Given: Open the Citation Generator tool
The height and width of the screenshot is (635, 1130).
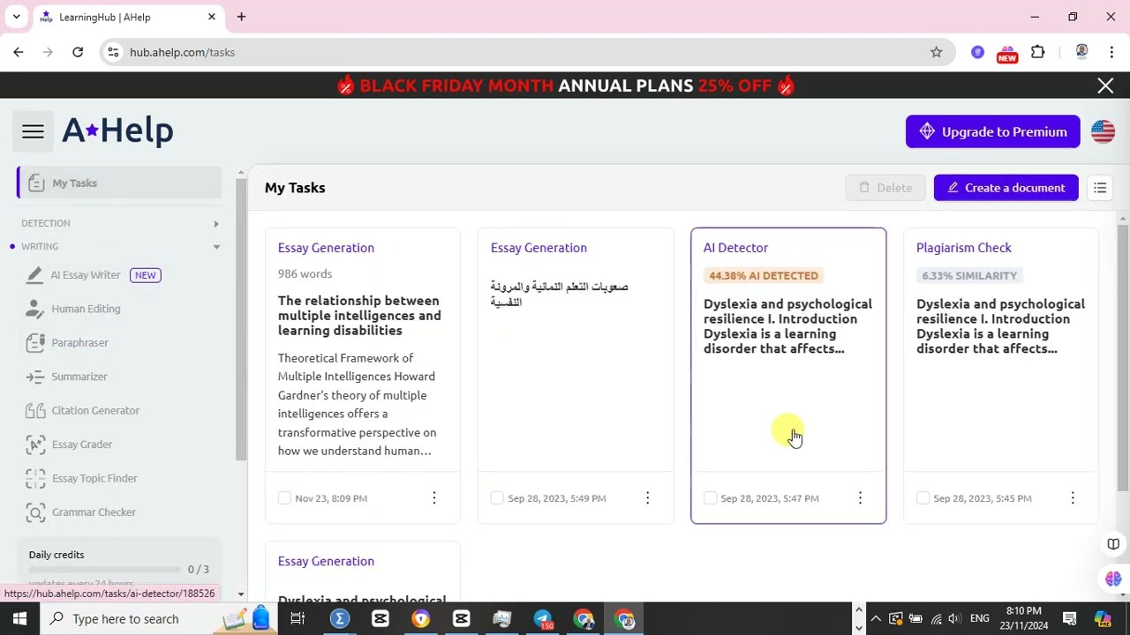Looking at the screenshot, I should tap(95, 410).
